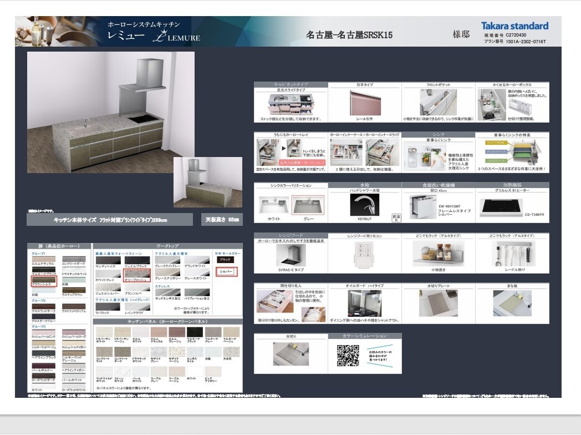Click the 節湯B badge icon
Image resolution: width=581 pixels, height=435 pixels.
tap(396, 218)
